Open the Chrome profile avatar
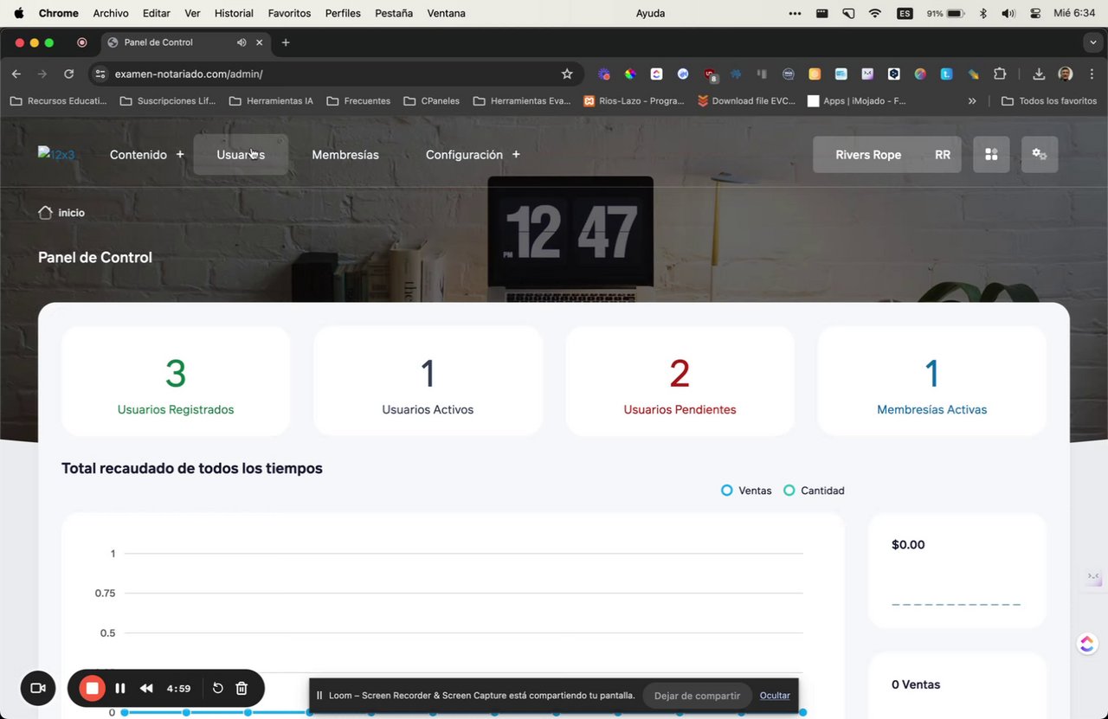Viewport: 1108px width, 719px height. (x=1066, y=74)
